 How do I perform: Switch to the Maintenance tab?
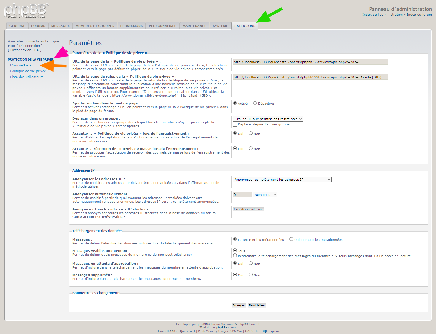[x=195, y=26]
